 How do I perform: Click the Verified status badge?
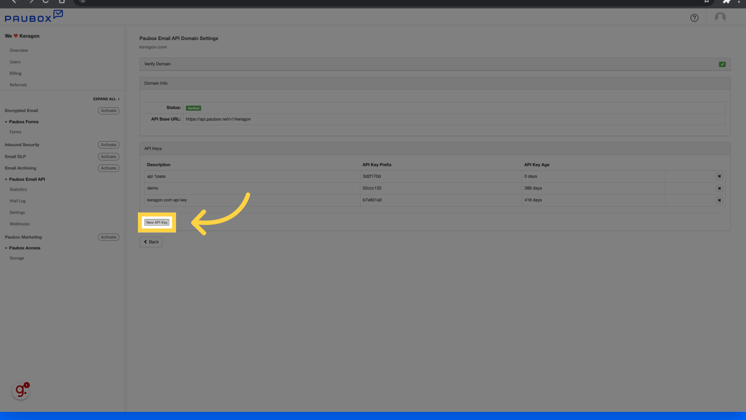click(x=193, y=108)
